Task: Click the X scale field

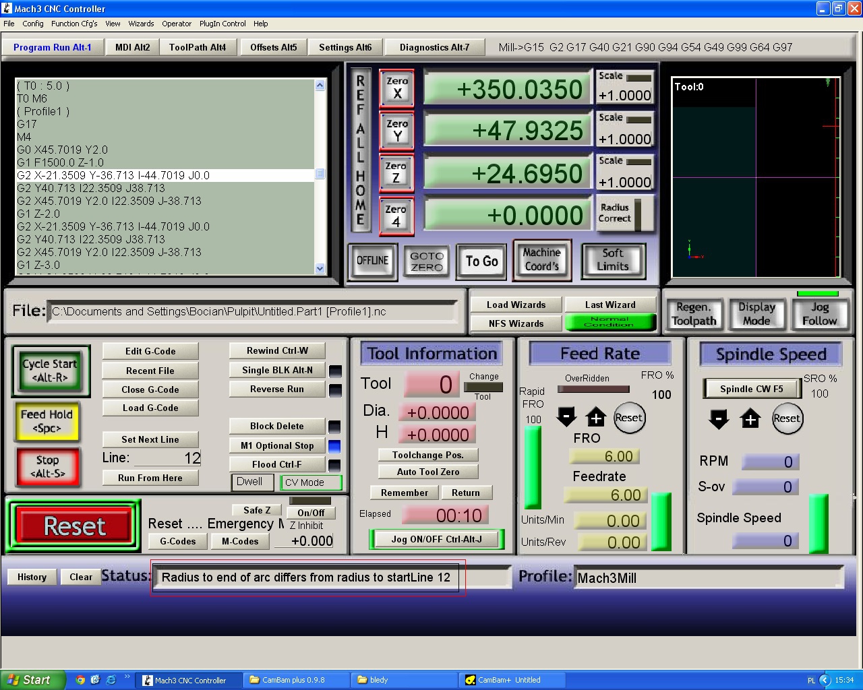Action: pyautogui.click(x=624, y=96)
